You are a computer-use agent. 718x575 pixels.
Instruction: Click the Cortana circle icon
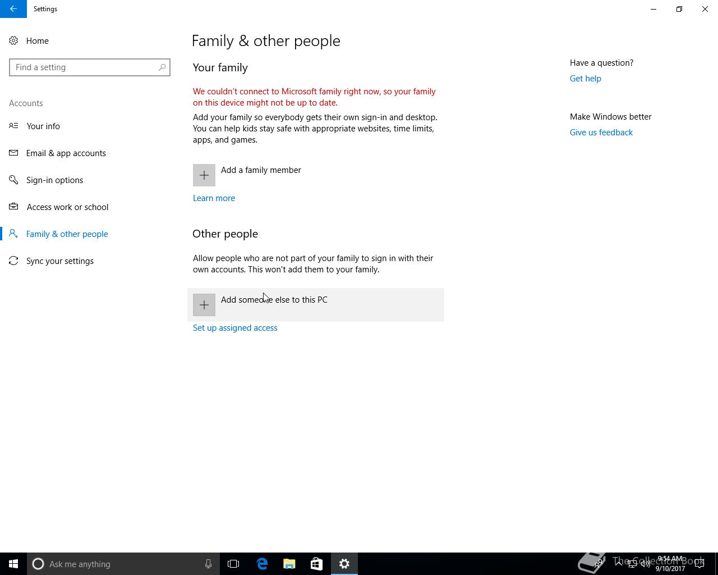pos(38,564)
